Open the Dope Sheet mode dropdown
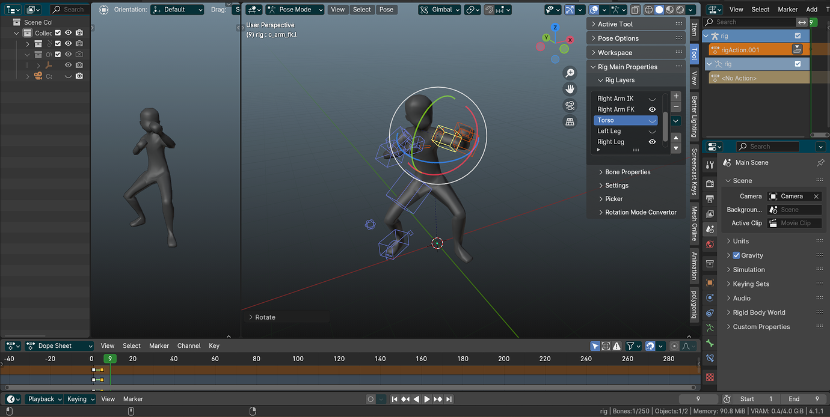830x417 pixels. (x=59, y=346)
